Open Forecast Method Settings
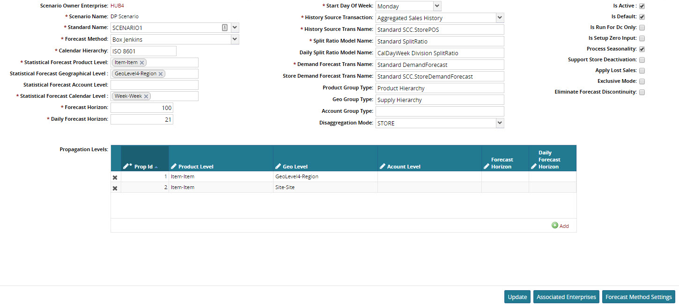 [x=639, y=297]
